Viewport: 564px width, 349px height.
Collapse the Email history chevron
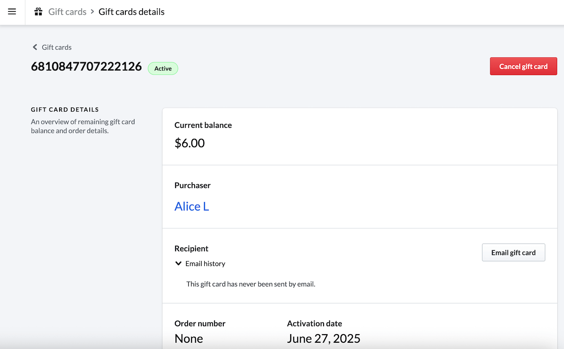(178, 264)
